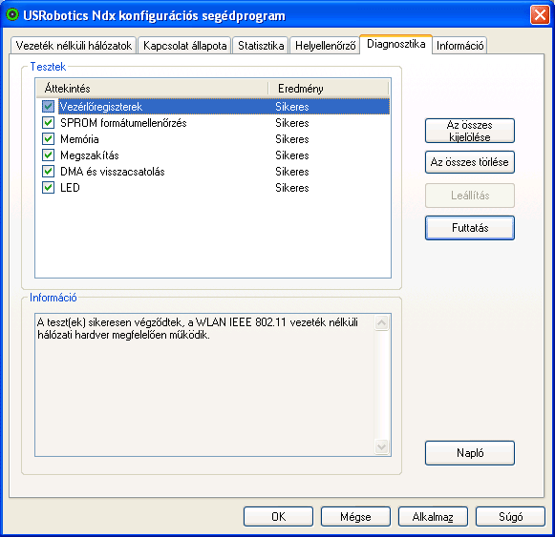Image resolution: width=555 pixels, height=537 pixels.
Task: Click Az összes törlése button
Action: [x=470, y=162]
